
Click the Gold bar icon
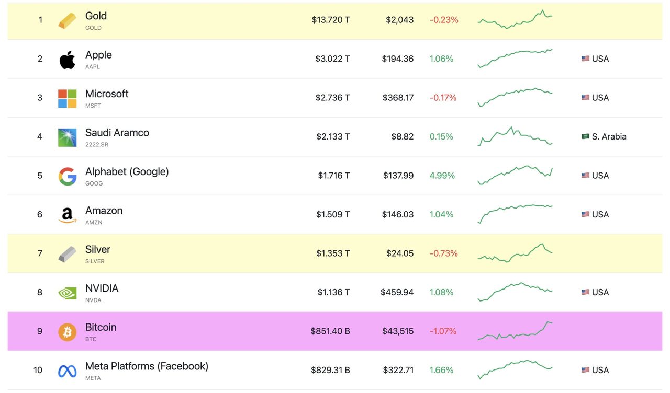coord(67,20)
